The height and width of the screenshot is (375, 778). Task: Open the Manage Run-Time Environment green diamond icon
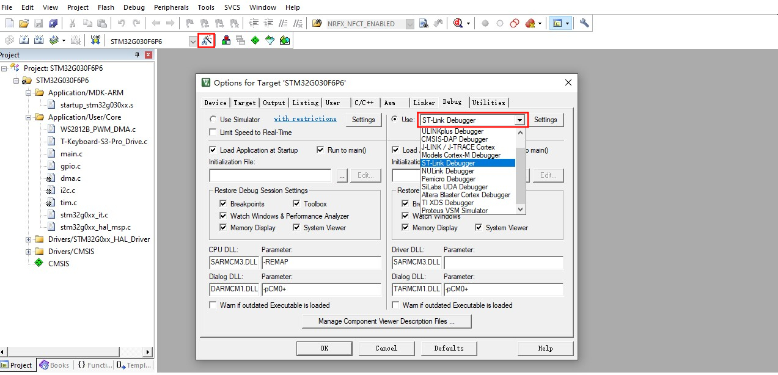254,41
